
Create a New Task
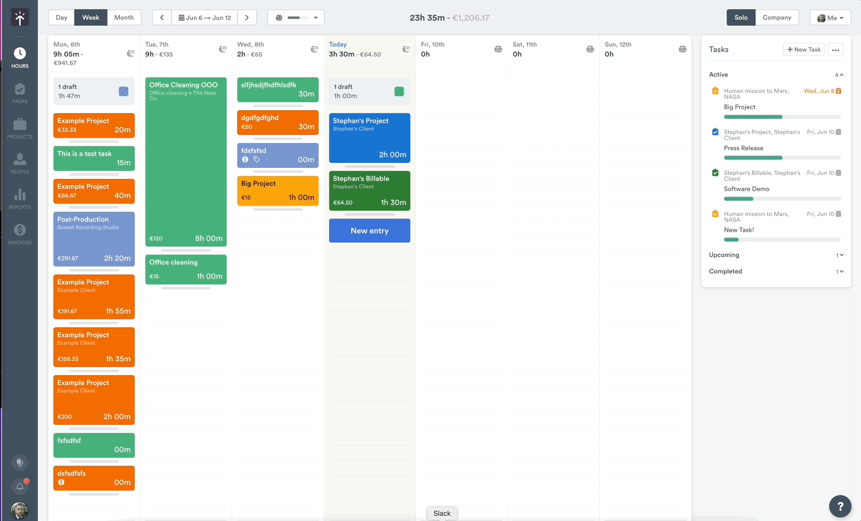pyautogui.click(x=803, y=49)
